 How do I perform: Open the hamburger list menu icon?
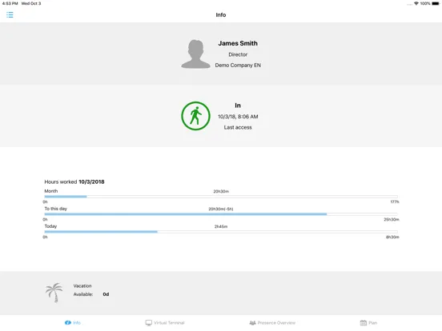[x=10, y=15]
